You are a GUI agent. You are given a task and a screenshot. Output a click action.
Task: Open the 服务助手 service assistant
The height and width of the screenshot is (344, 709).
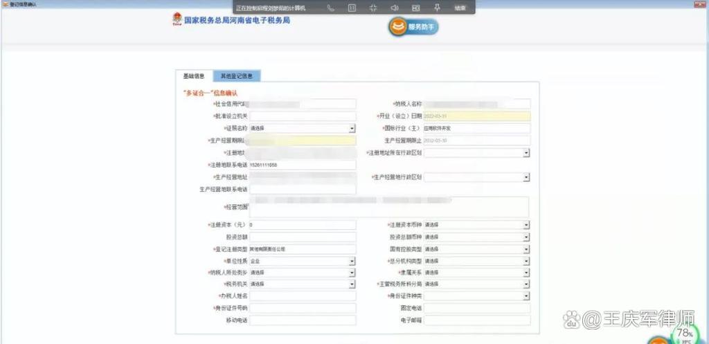[413, 27]
